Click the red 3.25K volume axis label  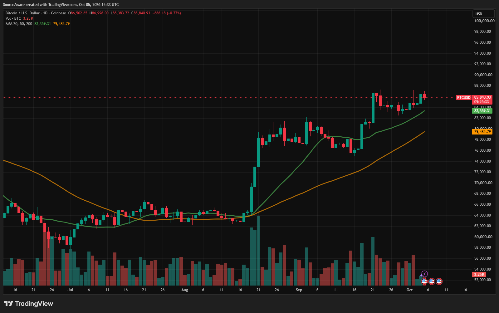point(479,275)
